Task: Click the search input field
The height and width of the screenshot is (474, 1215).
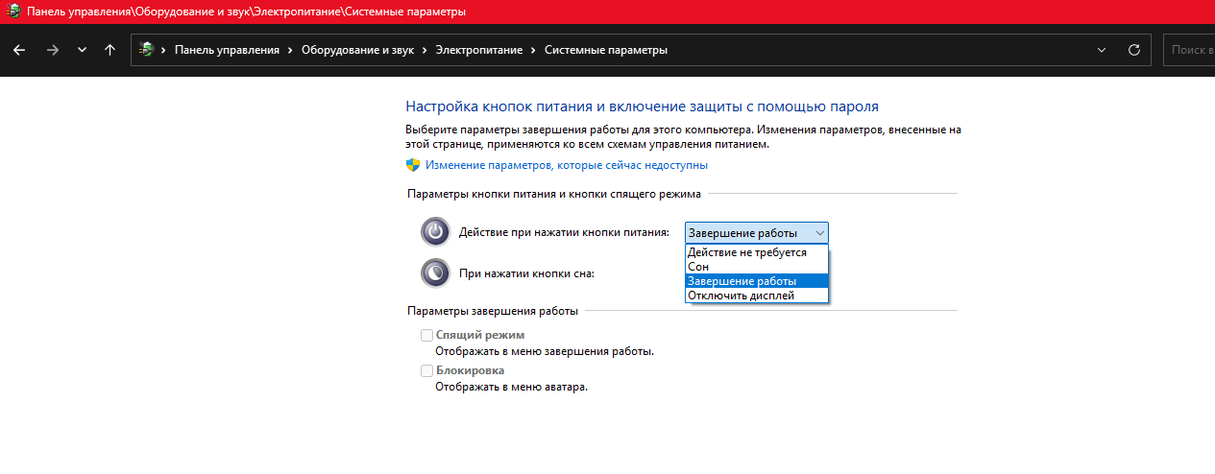Action: 1189,50
